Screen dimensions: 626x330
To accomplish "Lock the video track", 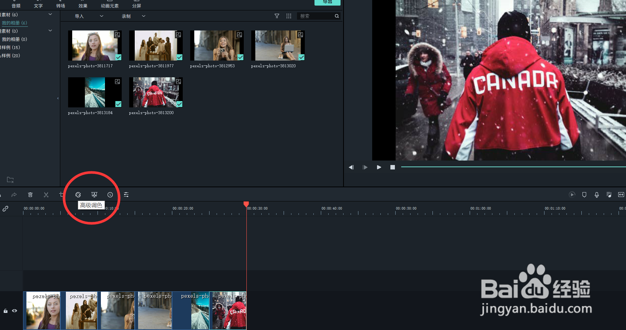I will coord(6,311).
